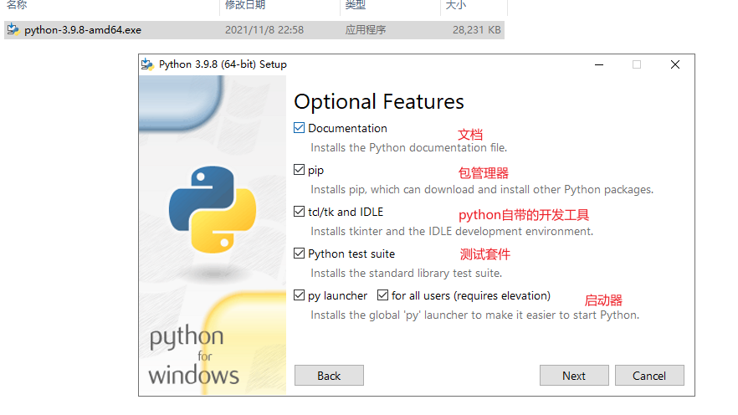Click the 2021/11/8 22:58 date cell
Viewport: 738px width, 415px height.
tap(264, 30)
